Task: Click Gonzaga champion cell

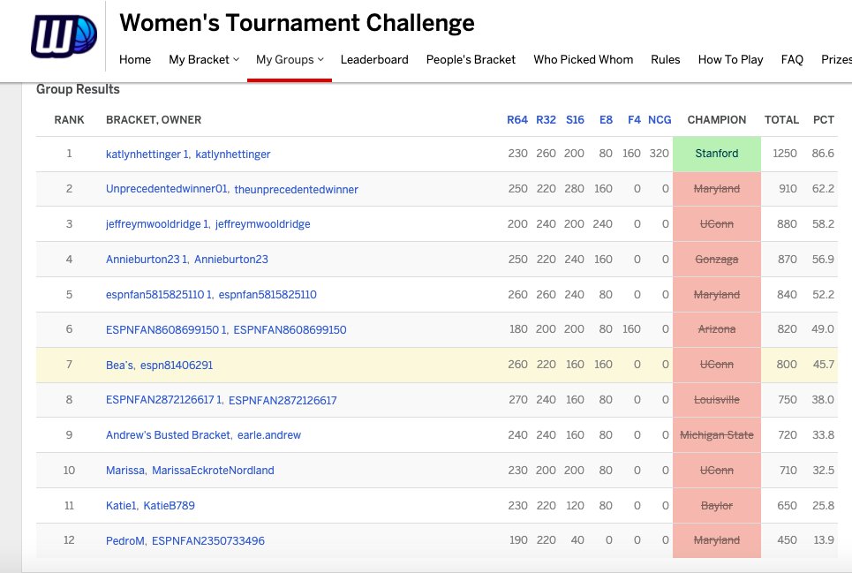Action: 717,260
